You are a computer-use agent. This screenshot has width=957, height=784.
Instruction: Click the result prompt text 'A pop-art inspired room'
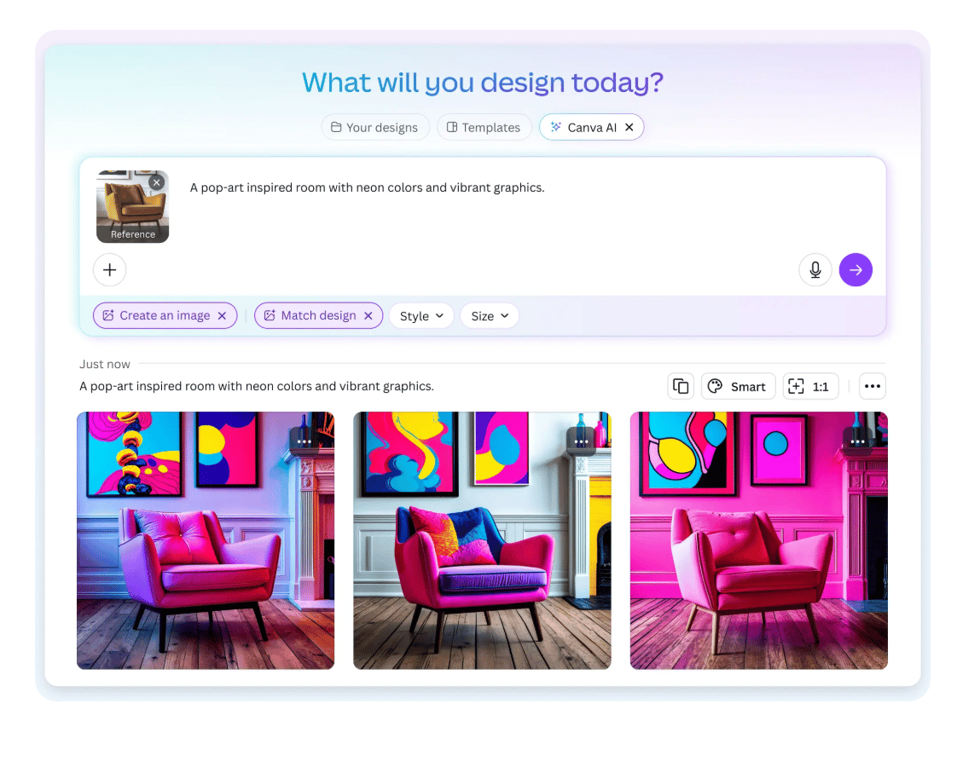click(x=257, y=387)
